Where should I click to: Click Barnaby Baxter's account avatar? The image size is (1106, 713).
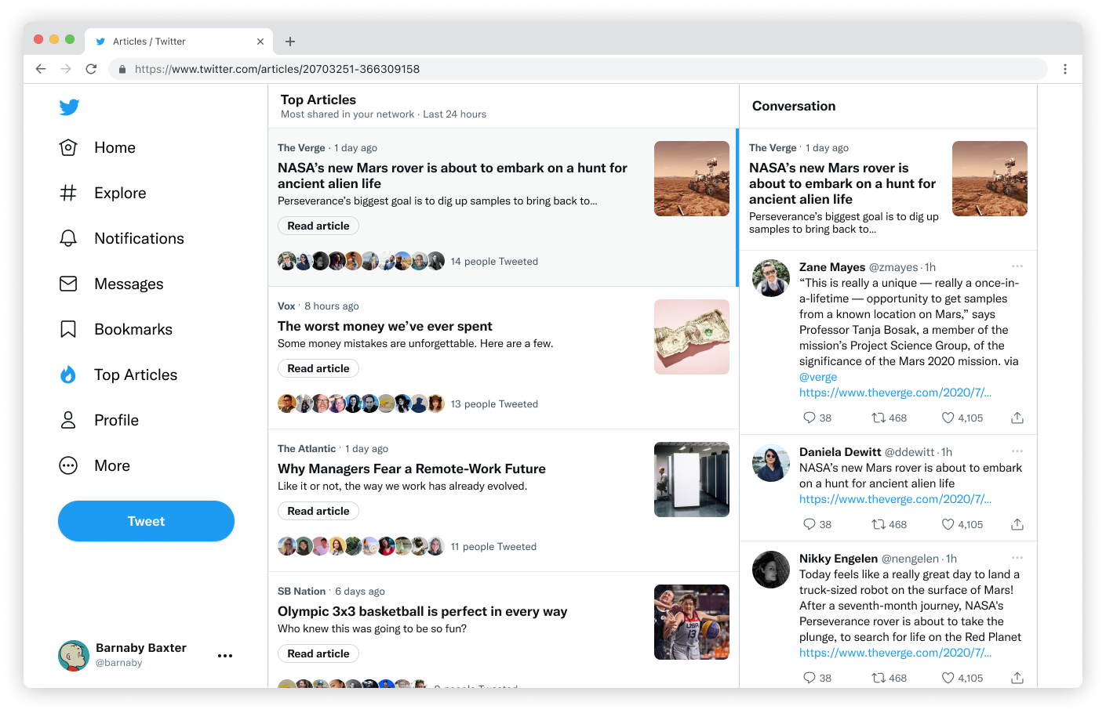coord(74,656)
